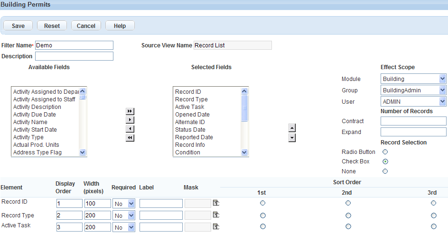Open Required dropdown for Record Type row

tap(124, 215)
